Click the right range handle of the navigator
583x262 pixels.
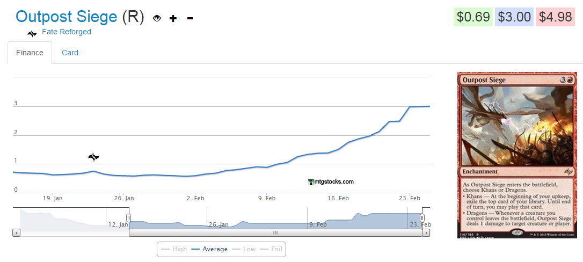click(x=422, y=217)
